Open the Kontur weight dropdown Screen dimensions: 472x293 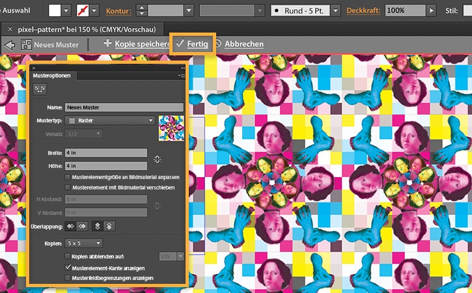(189, 10)
